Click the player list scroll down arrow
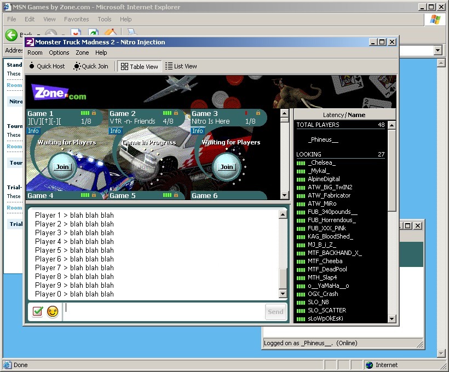Image resolution: width=449 pixels, height=372 pixels. 392,318
